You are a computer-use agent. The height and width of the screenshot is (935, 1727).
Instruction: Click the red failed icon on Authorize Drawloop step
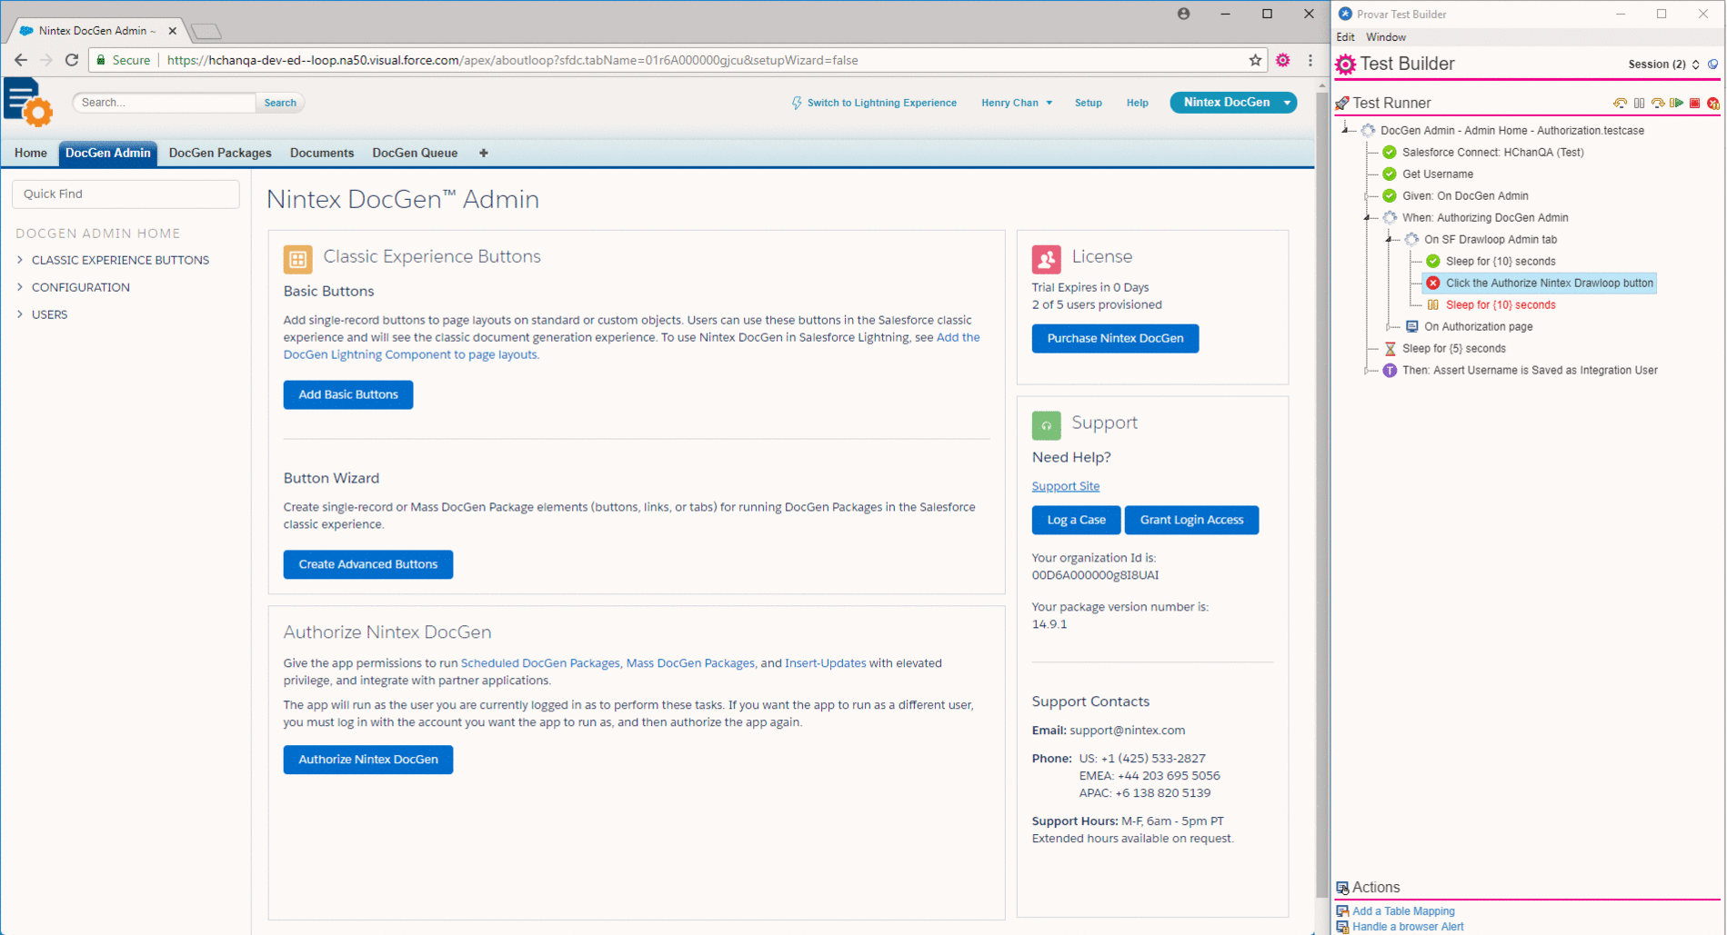(1433, 283)
